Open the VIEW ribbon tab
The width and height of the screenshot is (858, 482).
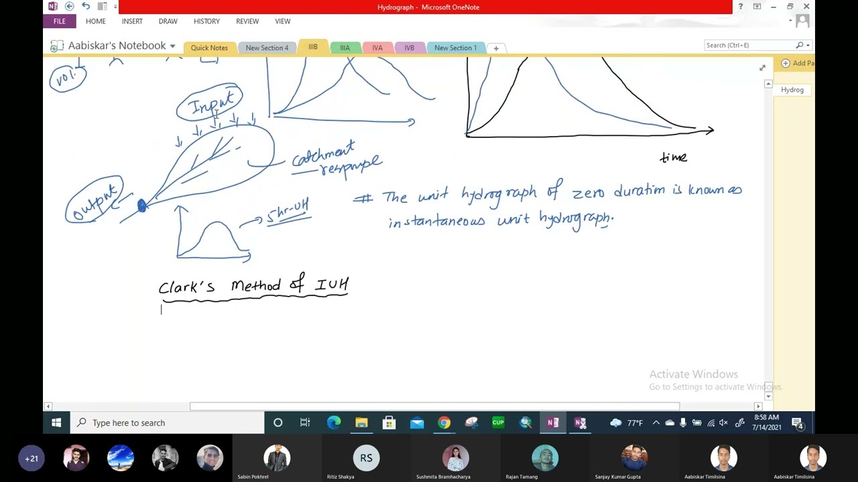[x=282, y=21]
